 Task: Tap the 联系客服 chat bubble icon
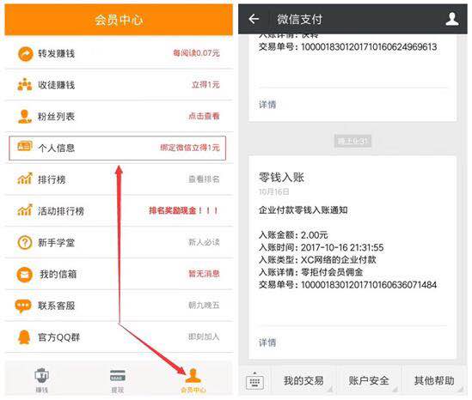23,306
